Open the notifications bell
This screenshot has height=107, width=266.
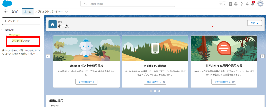(x=253, y=4)
